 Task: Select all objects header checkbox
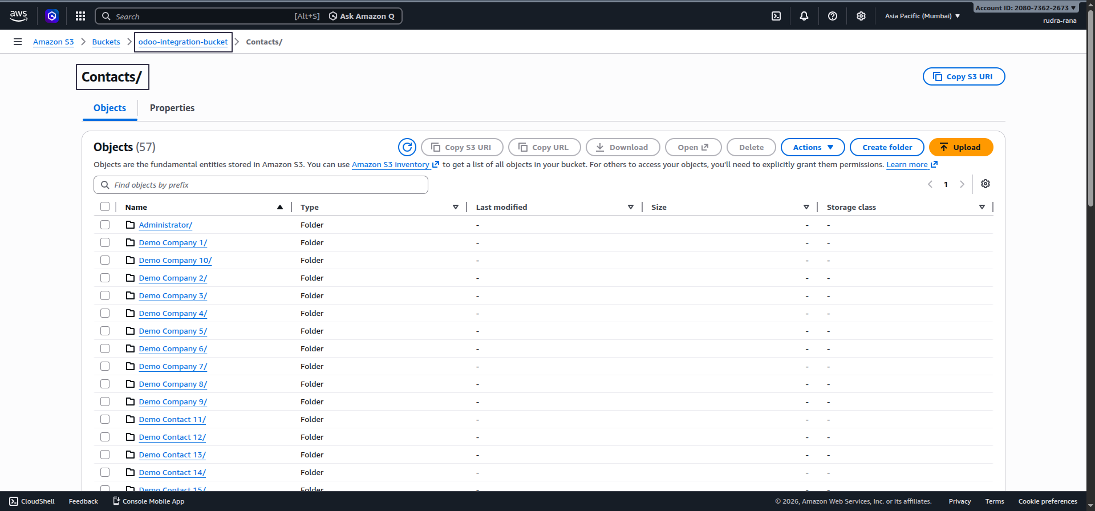click(x=105, y=206)
